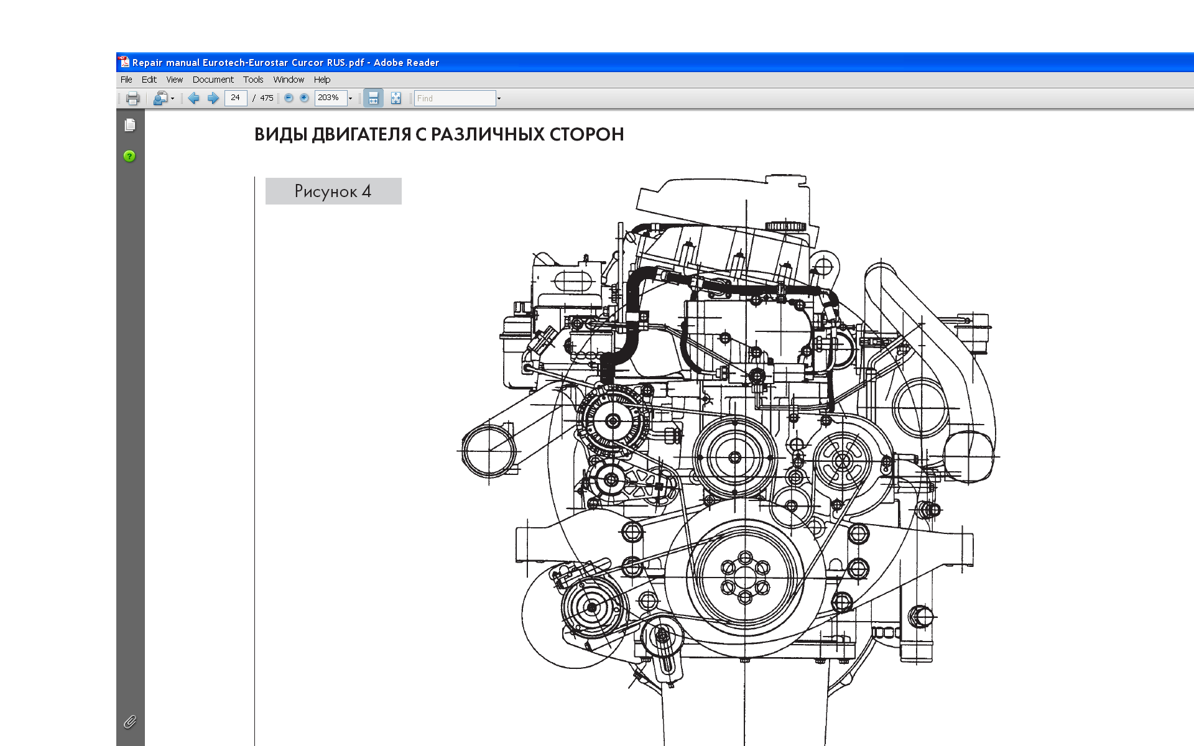Expand the zoom percentage dropdown
The width and height of the screenshot is (1194, 746).
point(351,98)
